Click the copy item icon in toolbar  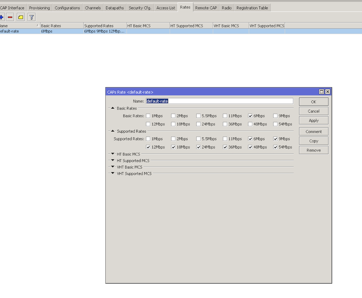coord(20,17)
